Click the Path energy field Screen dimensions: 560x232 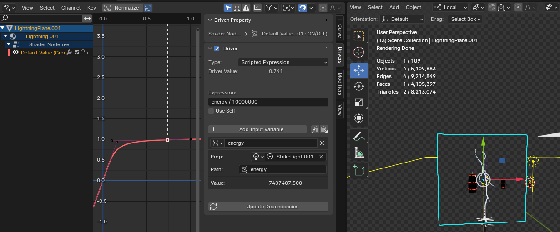pos(283,169)
